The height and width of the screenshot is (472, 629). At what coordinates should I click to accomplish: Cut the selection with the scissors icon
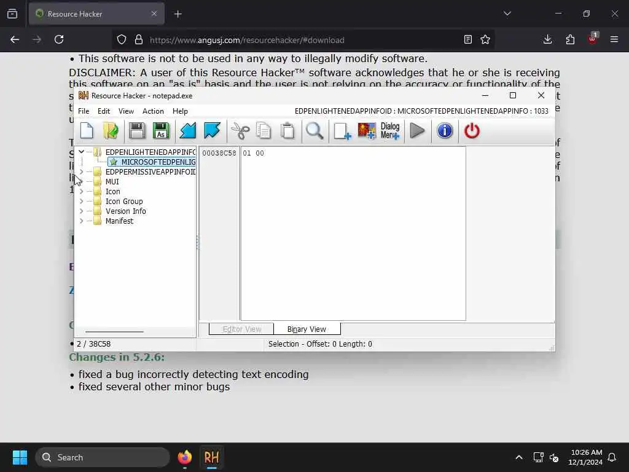pyautogui.click(x=240, y=131)
